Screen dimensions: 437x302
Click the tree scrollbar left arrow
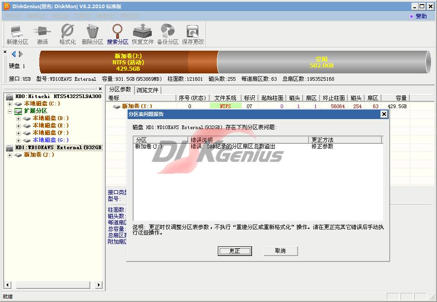click(8, 285)
